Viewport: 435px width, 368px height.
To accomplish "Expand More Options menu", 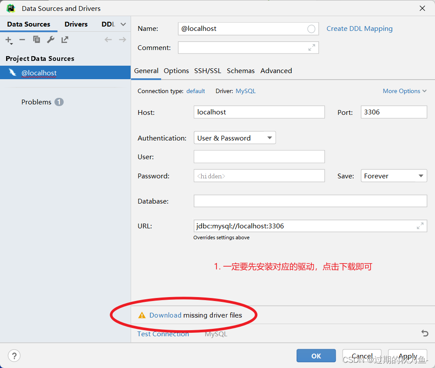I will [x=405, y=91].
